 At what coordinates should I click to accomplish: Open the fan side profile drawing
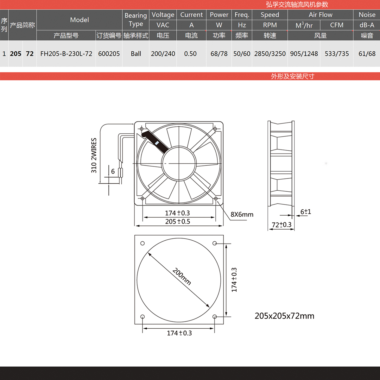tap(281, 163)
